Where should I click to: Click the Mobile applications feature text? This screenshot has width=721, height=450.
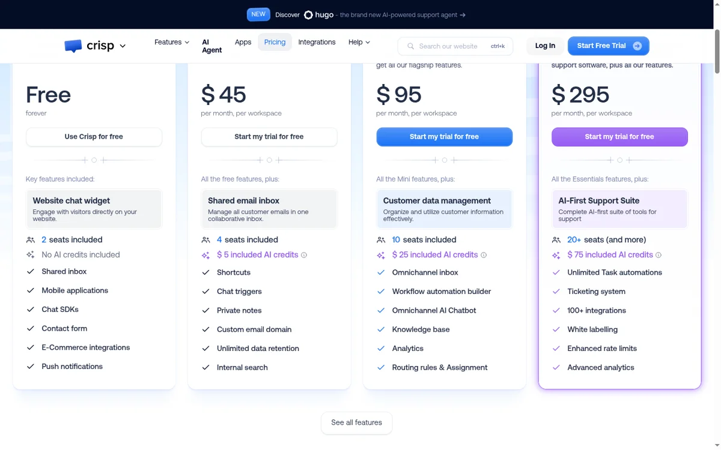(75, 290)
